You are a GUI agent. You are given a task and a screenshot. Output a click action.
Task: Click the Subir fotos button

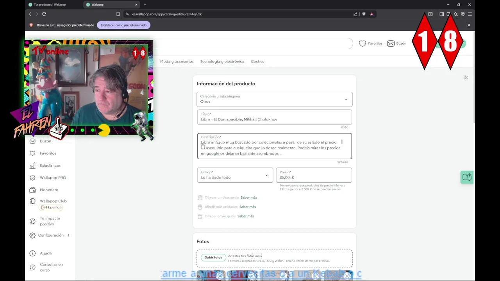213,257
